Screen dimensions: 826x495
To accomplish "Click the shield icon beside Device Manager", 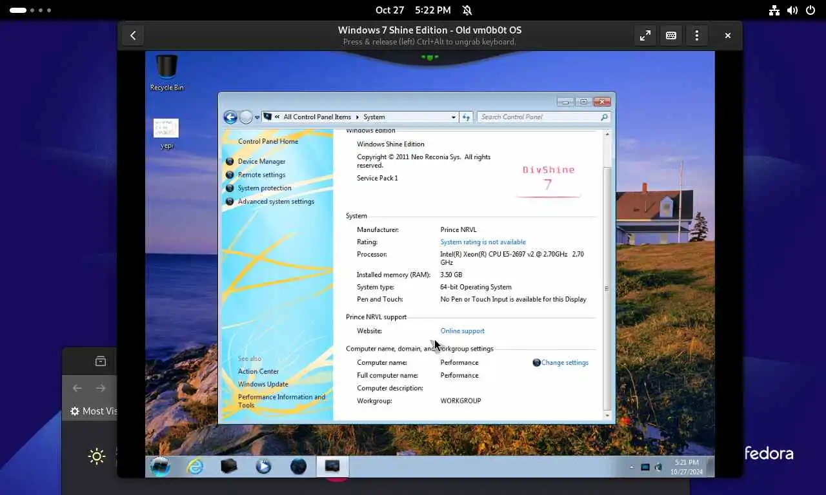I will click(230, 161).
